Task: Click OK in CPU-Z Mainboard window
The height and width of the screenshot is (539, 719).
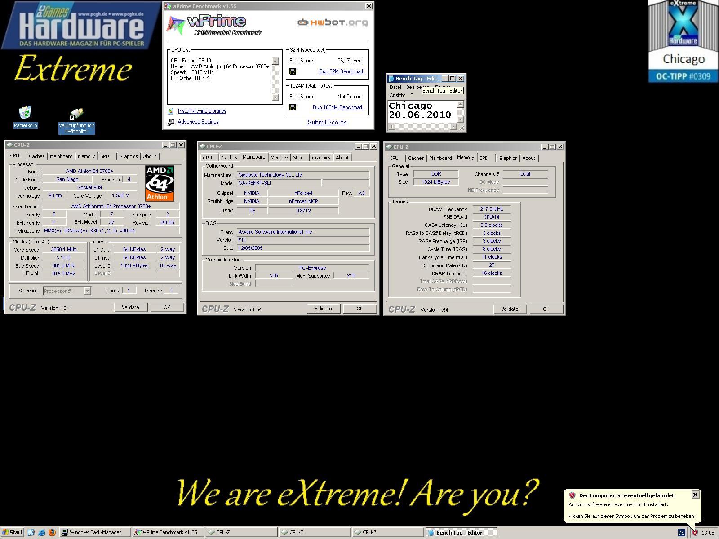Action: (x=359, y=309)
